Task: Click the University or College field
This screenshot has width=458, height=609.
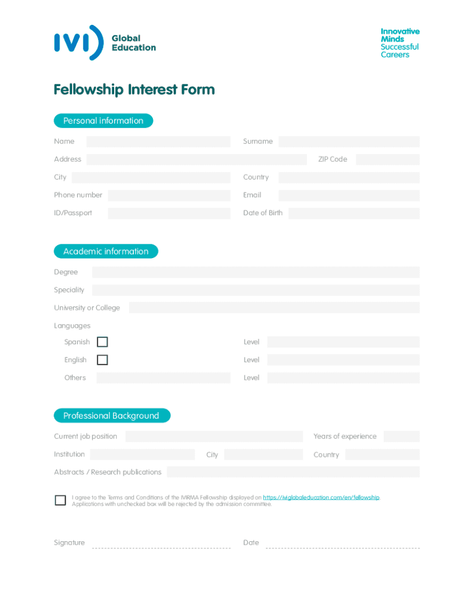Action: pyautogui.click(x=274, y=308)
